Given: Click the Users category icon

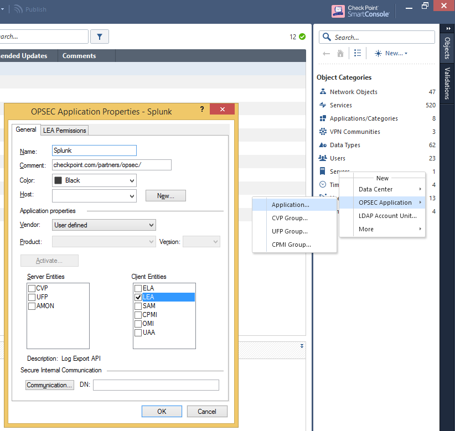Looking at the screenshot, I should (323, 158).
